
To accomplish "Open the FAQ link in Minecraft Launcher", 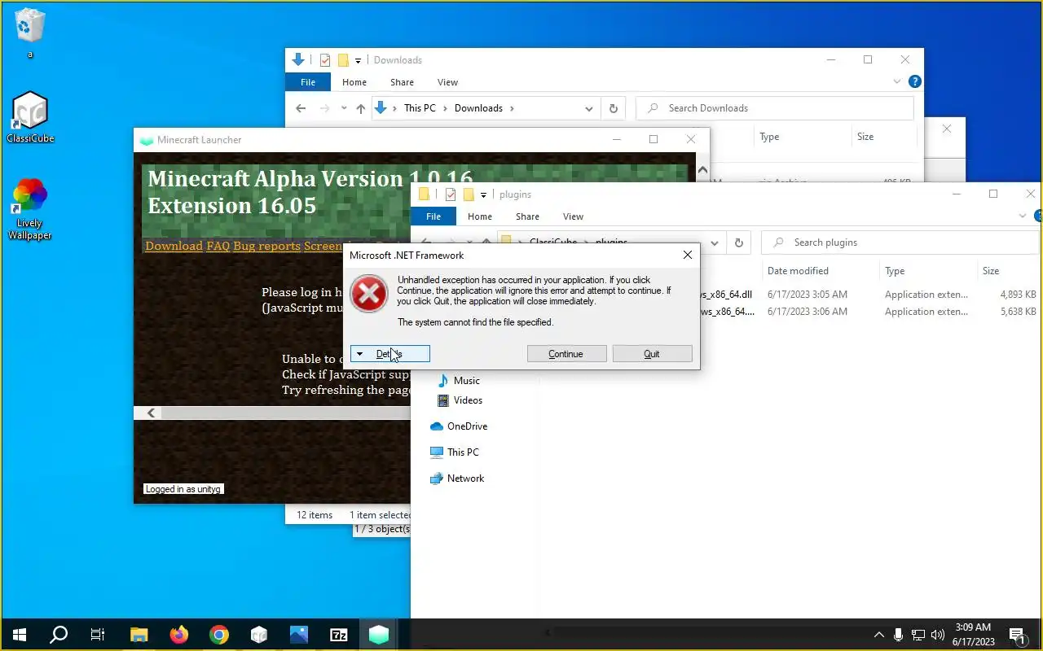I will 218,246.
